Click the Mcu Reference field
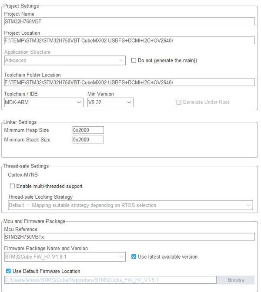 click(129, 237)
